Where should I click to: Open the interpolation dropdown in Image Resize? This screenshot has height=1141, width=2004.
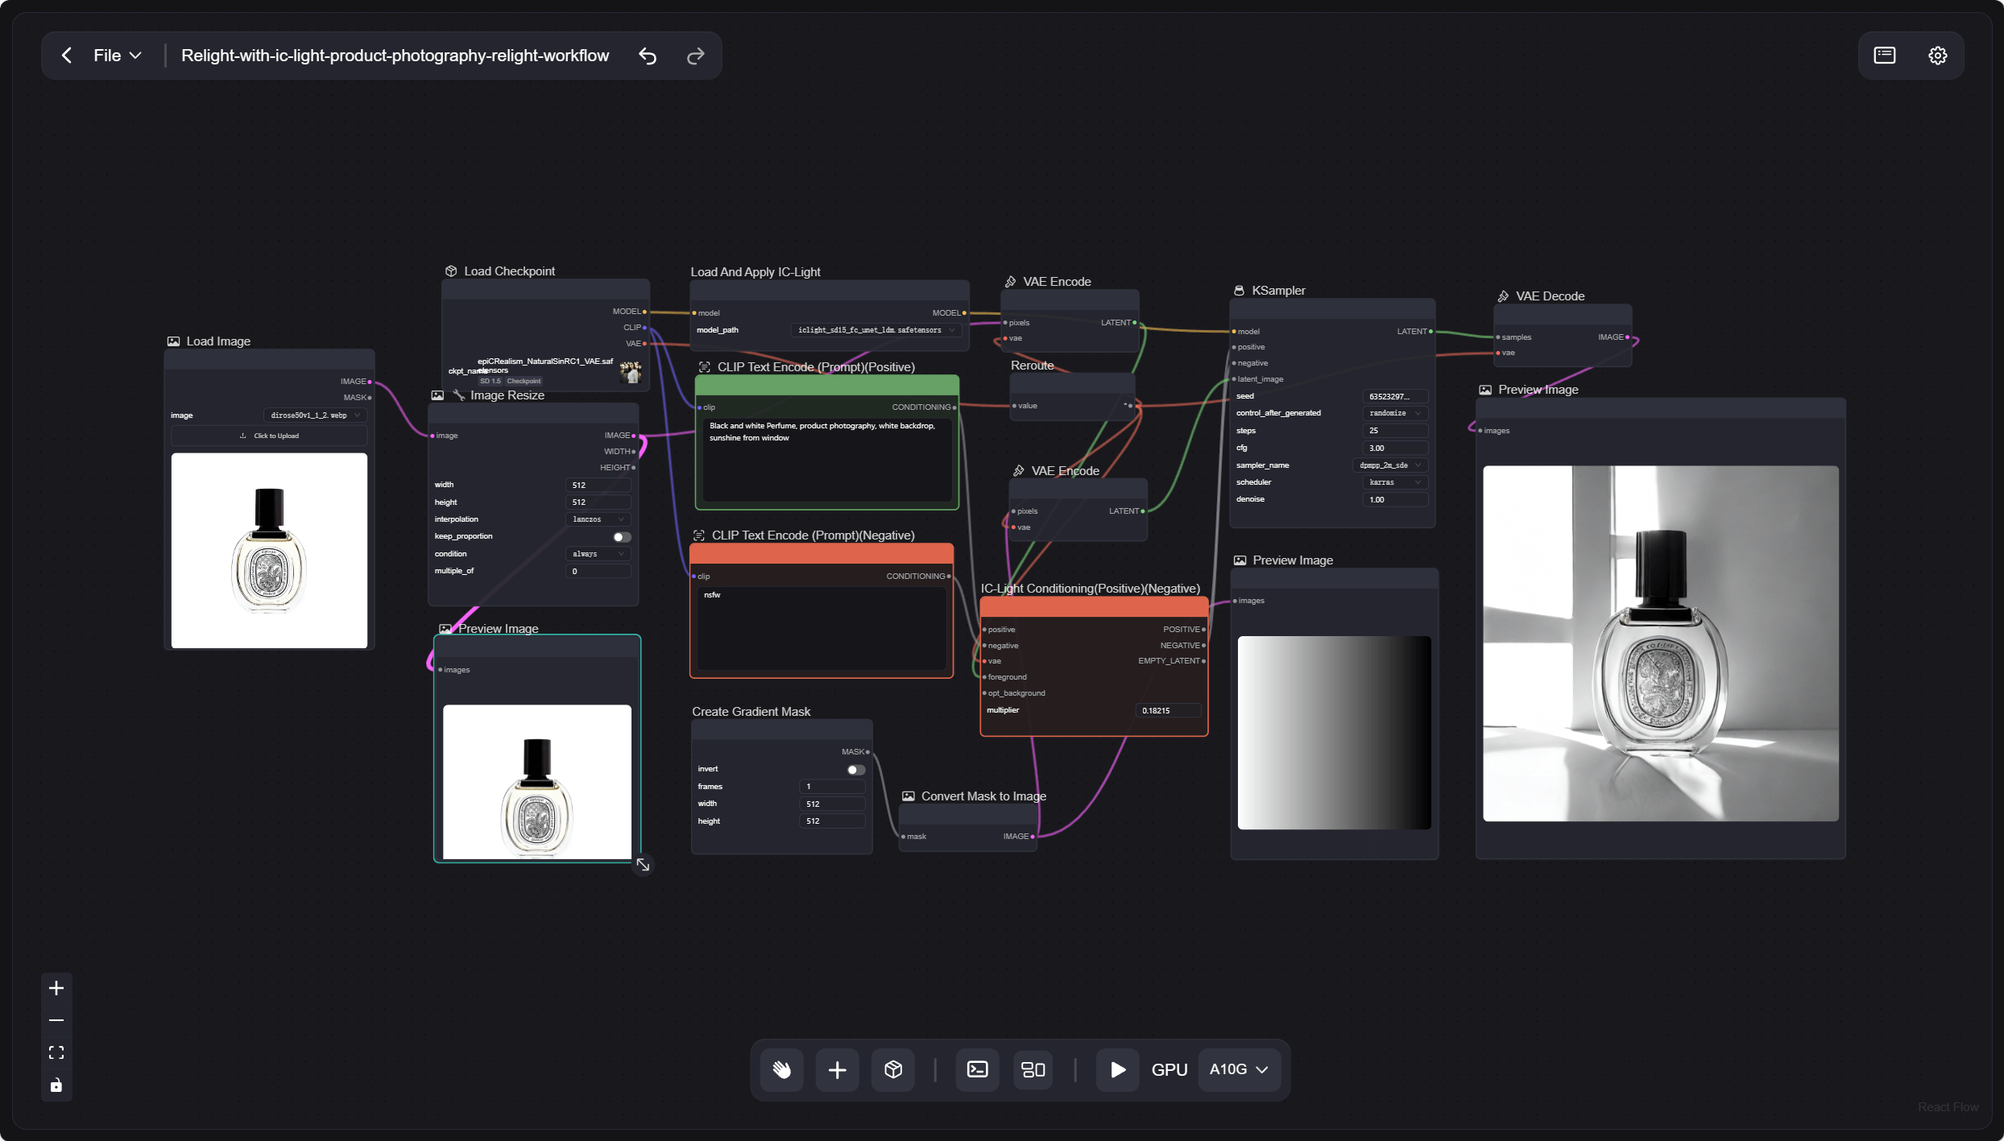coord(597,519)
